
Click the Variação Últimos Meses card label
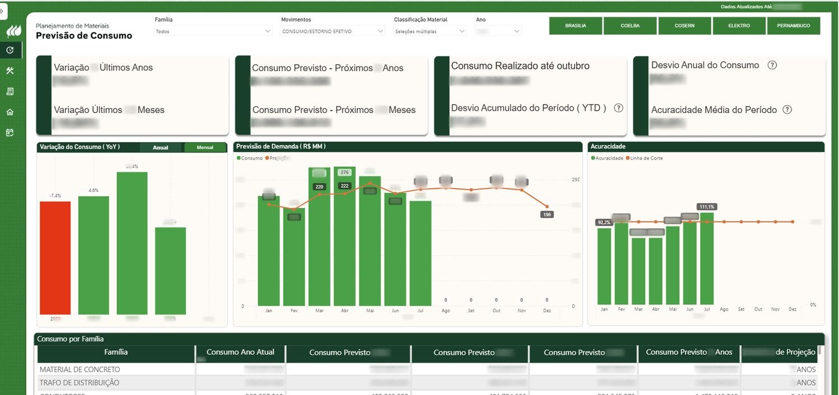coord(109,110)
